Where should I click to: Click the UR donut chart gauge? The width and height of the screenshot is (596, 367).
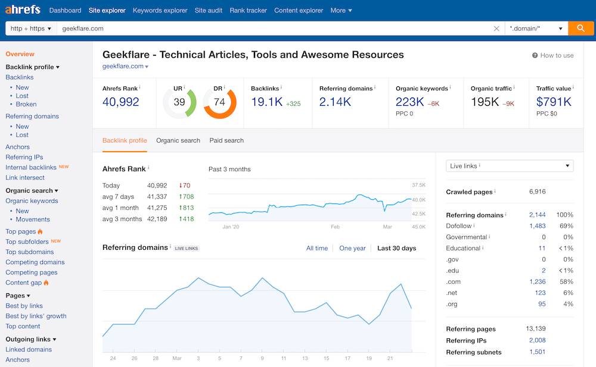(179, 102)
